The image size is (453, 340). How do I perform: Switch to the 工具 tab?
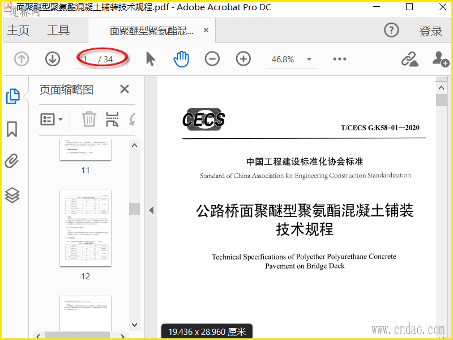(58, 30)
